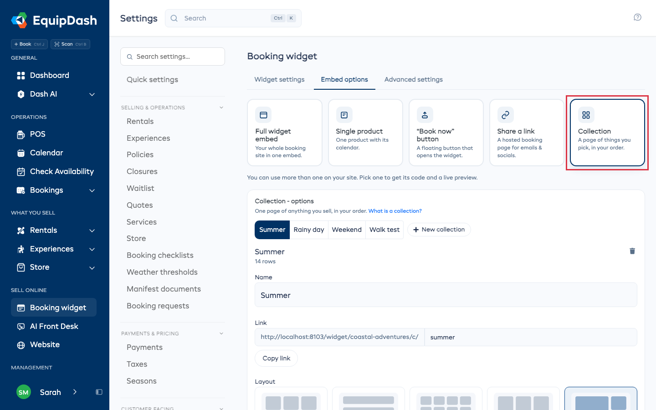Open the "What is a collection?" link
Image resolution: width=656 pixels, height=410 pixels.
pyautogui.click(x=395, y=211)
